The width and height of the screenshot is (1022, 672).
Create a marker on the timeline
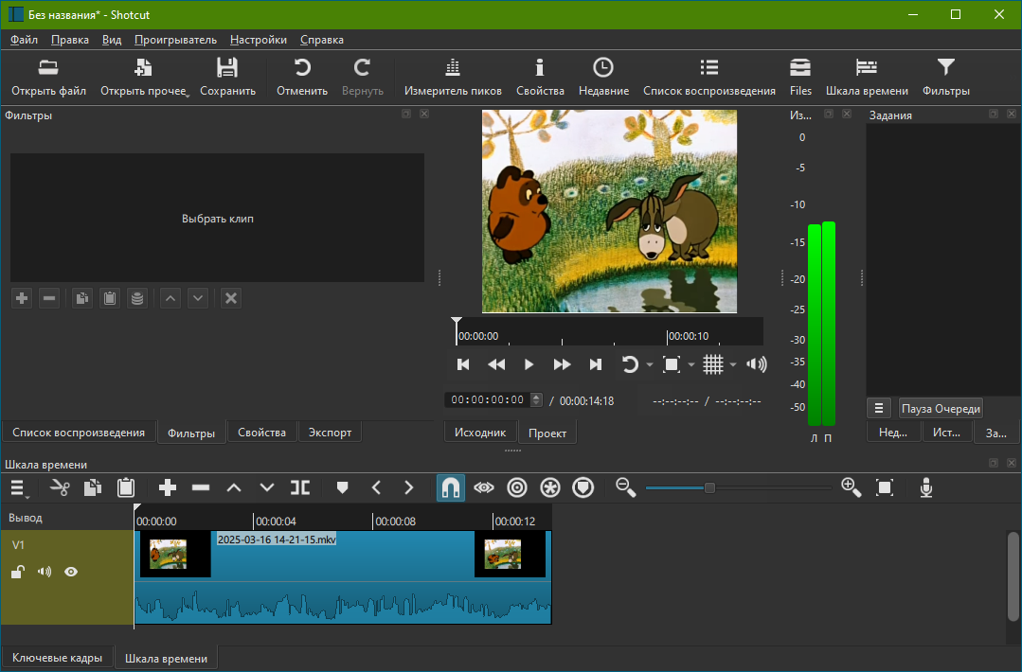tap(342, 487)
